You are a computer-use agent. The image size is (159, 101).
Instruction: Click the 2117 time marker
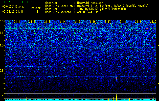pos(108,22)
